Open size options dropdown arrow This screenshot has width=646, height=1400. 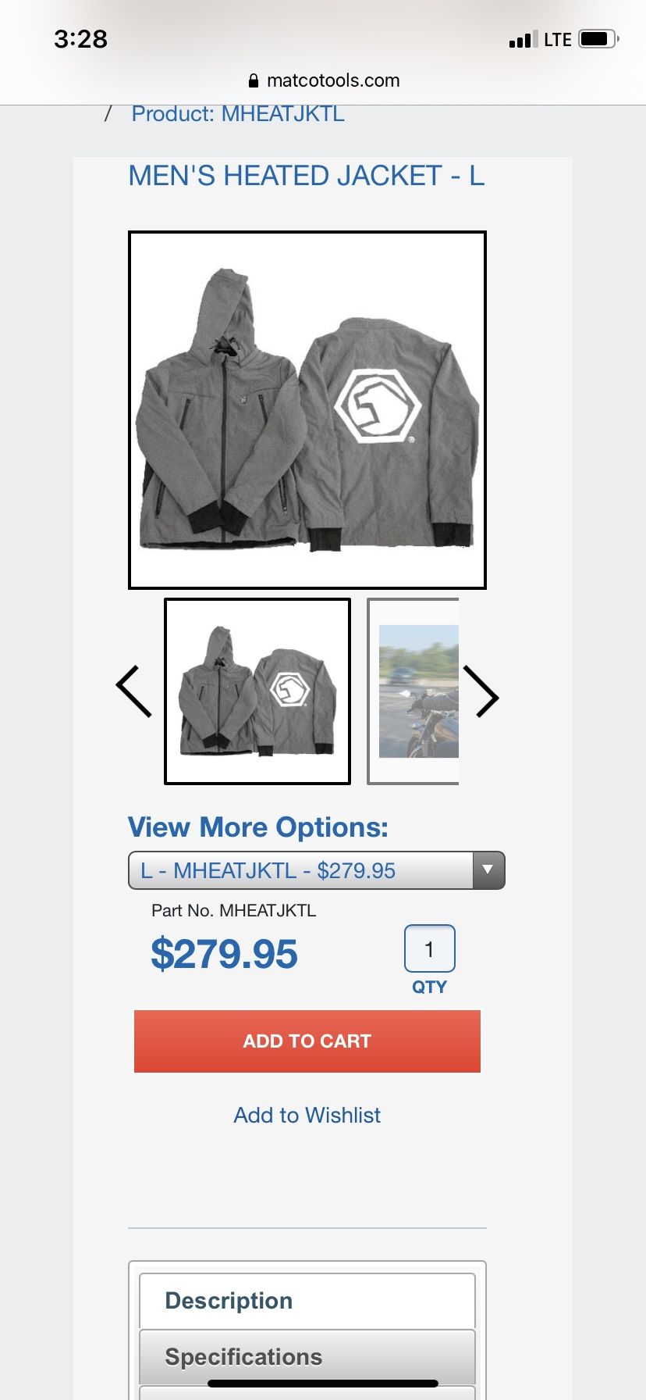click(488, 870)
